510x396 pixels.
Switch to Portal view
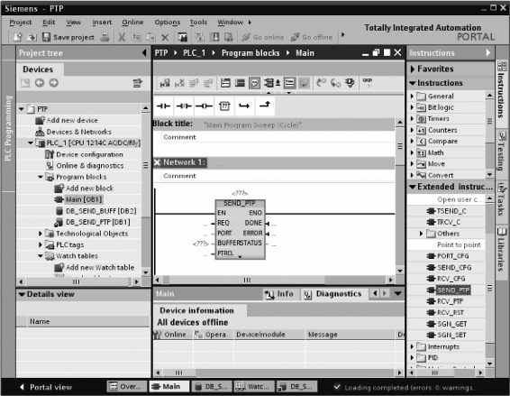(46, 387)
